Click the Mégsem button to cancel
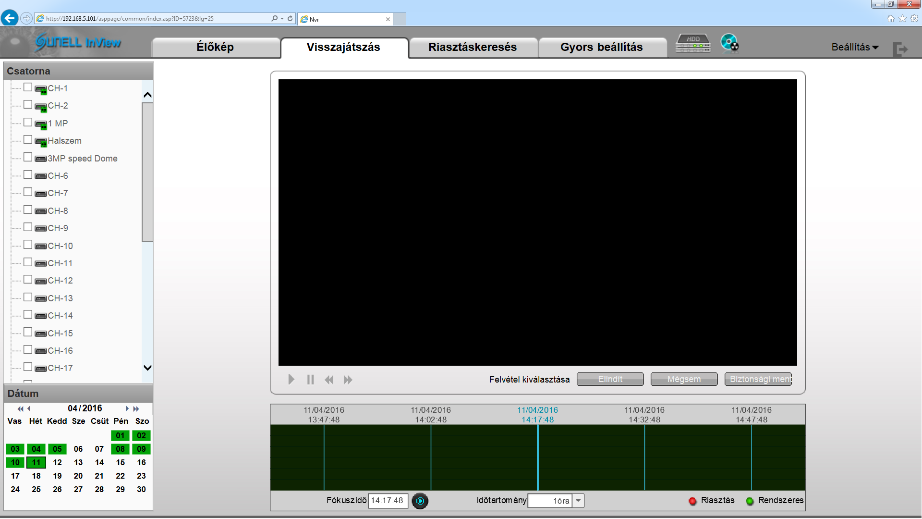This screenshot has height=519, width=922. [684, 378]
